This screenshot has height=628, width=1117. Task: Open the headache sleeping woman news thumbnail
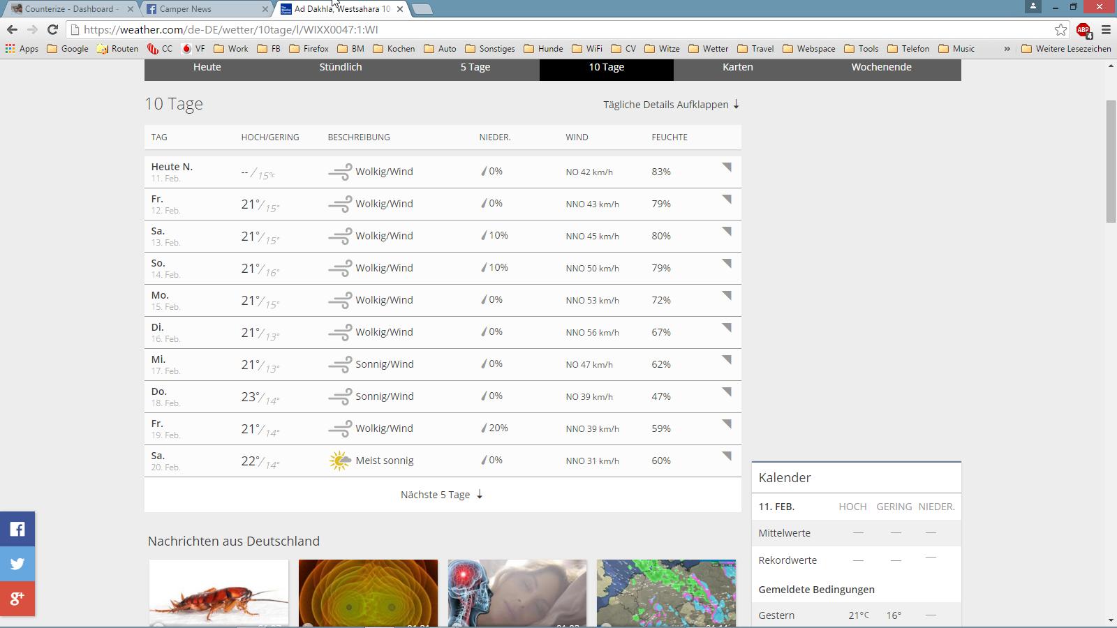tap(517, 592)
